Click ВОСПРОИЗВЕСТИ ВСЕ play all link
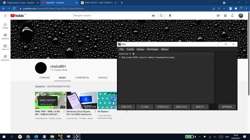The height and width of the screenshot is (140, 250). click(x=59, y=86)
